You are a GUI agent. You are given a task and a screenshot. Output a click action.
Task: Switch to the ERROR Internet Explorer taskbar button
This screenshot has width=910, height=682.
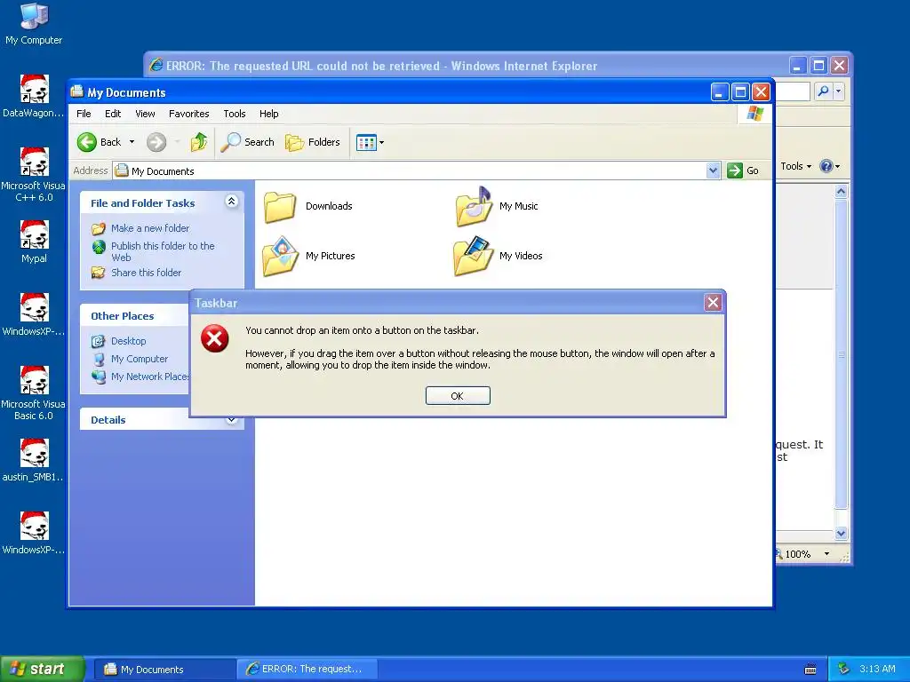point(308,669)
